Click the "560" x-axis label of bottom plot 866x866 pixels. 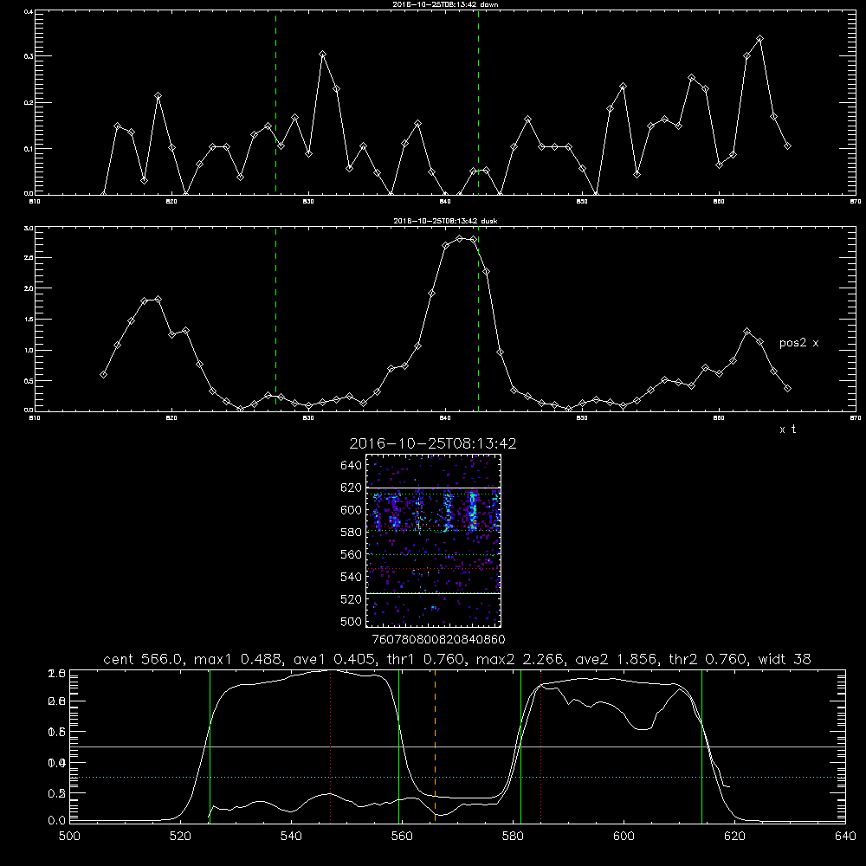[402, 837]
